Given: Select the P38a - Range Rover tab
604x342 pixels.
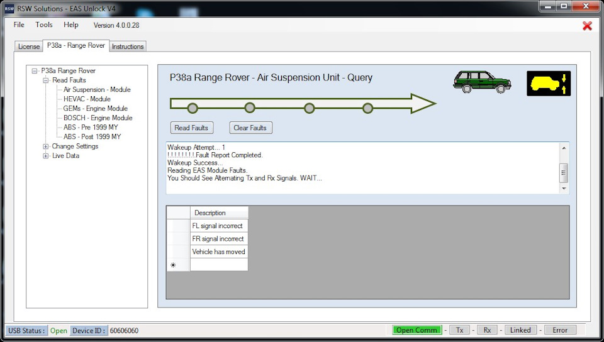Looking at the screenshot, I should click(76, 45).
